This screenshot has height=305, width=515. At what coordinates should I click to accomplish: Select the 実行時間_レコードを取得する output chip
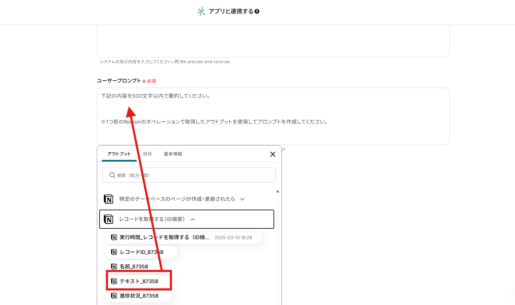click(x=184, y=237)
